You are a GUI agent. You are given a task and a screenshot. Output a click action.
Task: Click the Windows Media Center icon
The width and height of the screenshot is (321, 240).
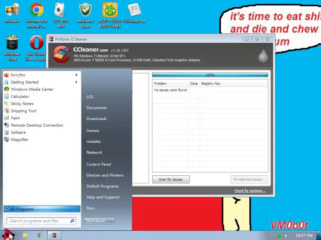pos(7,89)
